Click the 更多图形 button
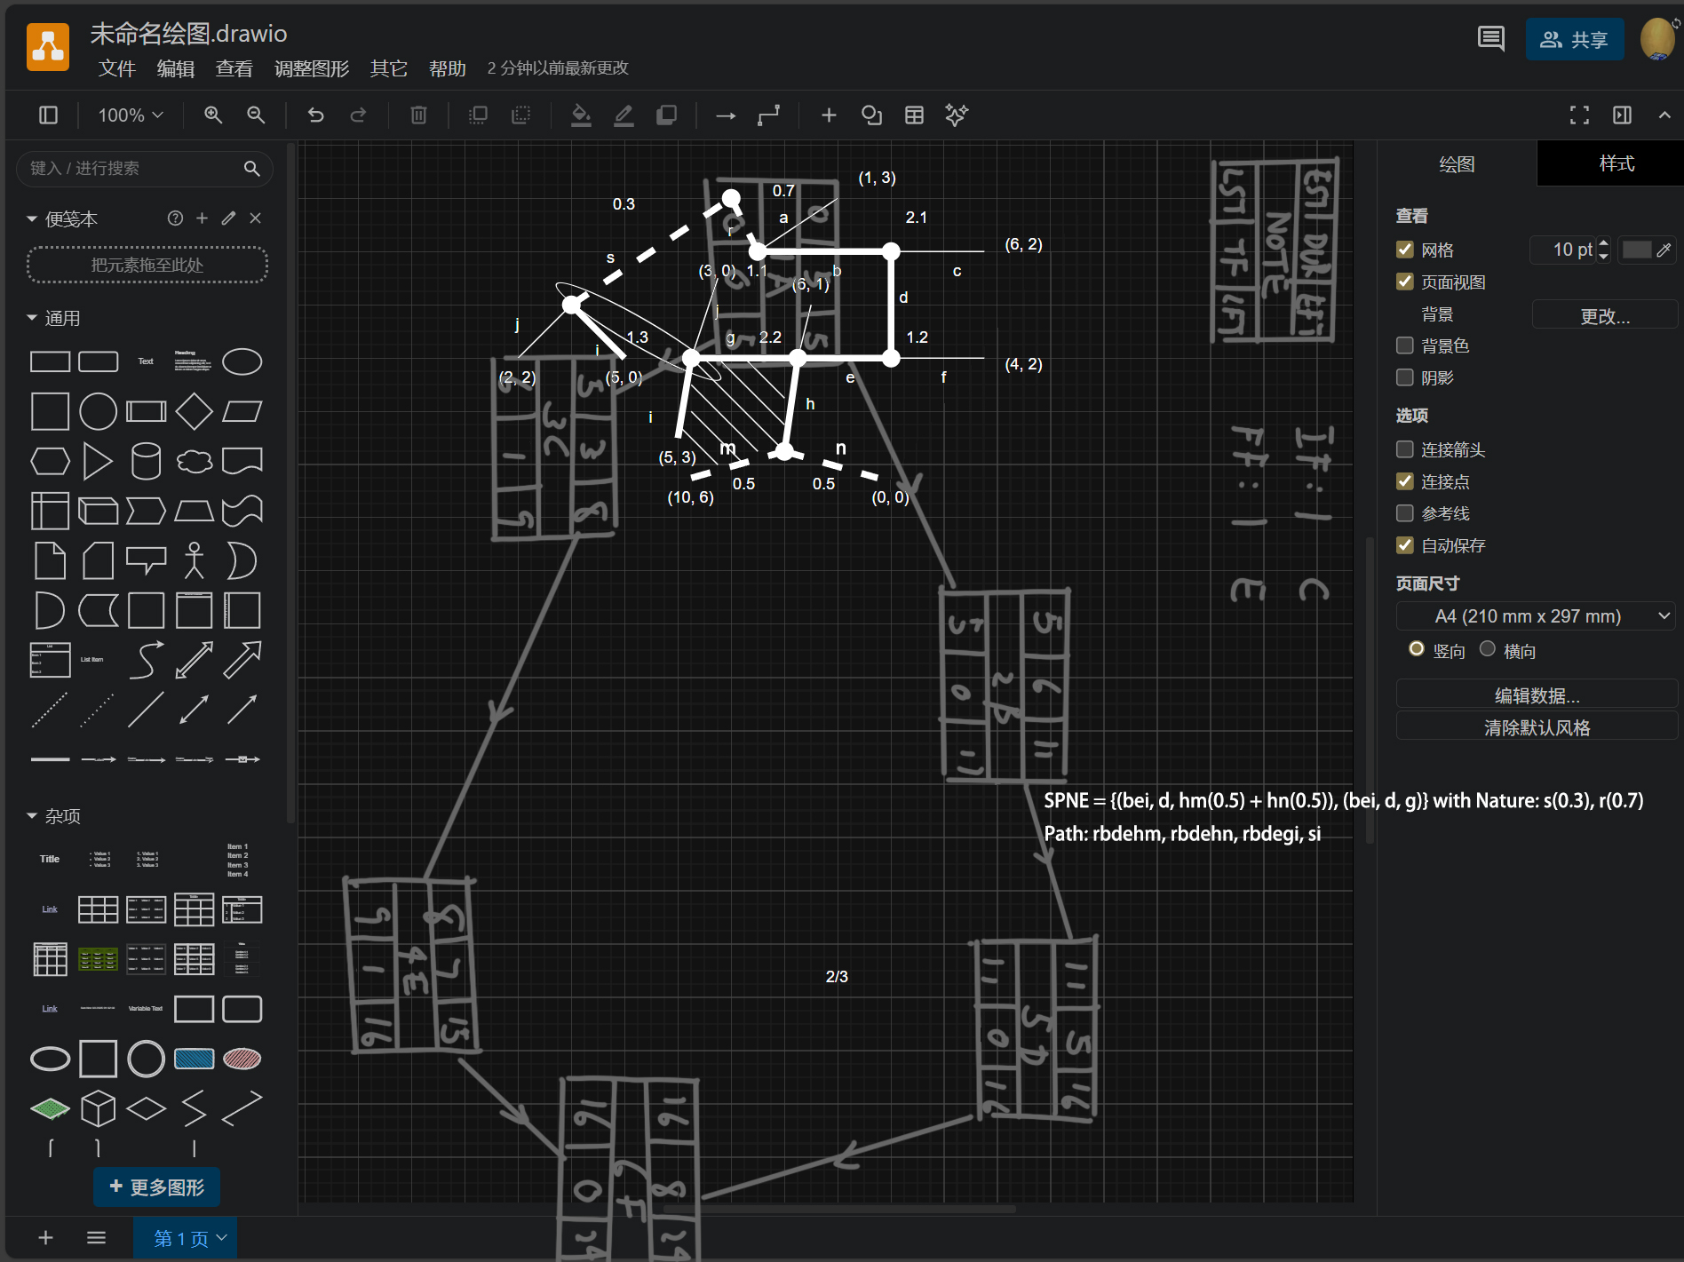The image size is (1684, 1262). (x=157, y=1187)
